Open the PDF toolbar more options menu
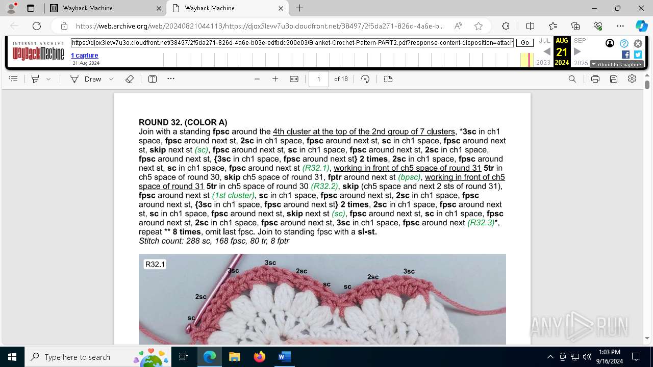 (171, 79)
